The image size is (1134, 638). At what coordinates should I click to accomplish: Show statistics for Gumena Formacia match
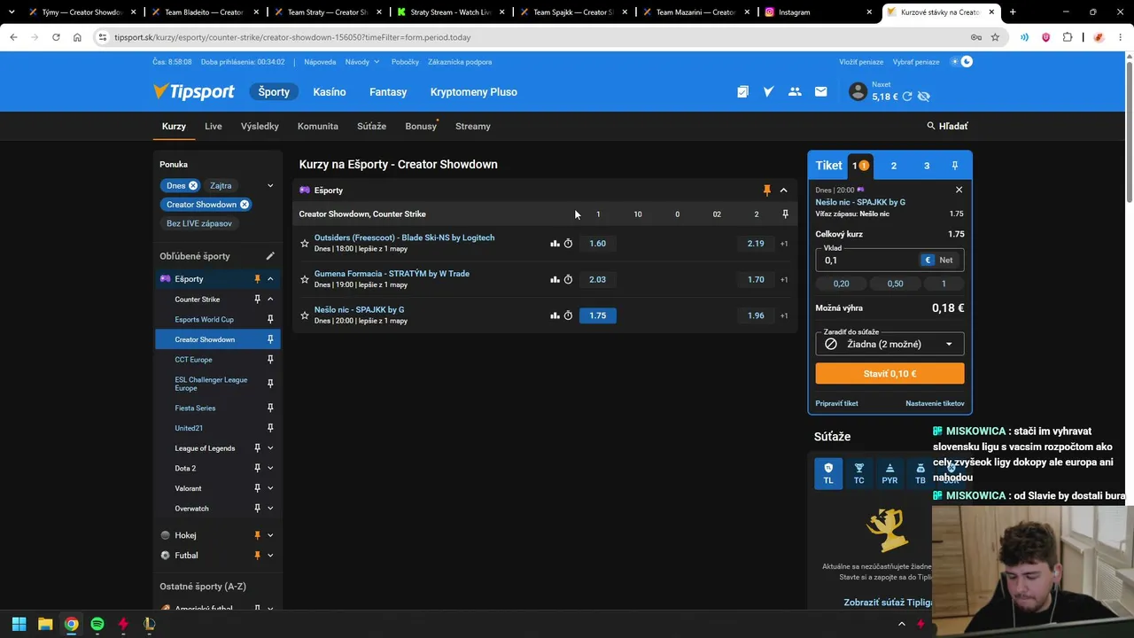pyautogui.click(x=555, y=279)
